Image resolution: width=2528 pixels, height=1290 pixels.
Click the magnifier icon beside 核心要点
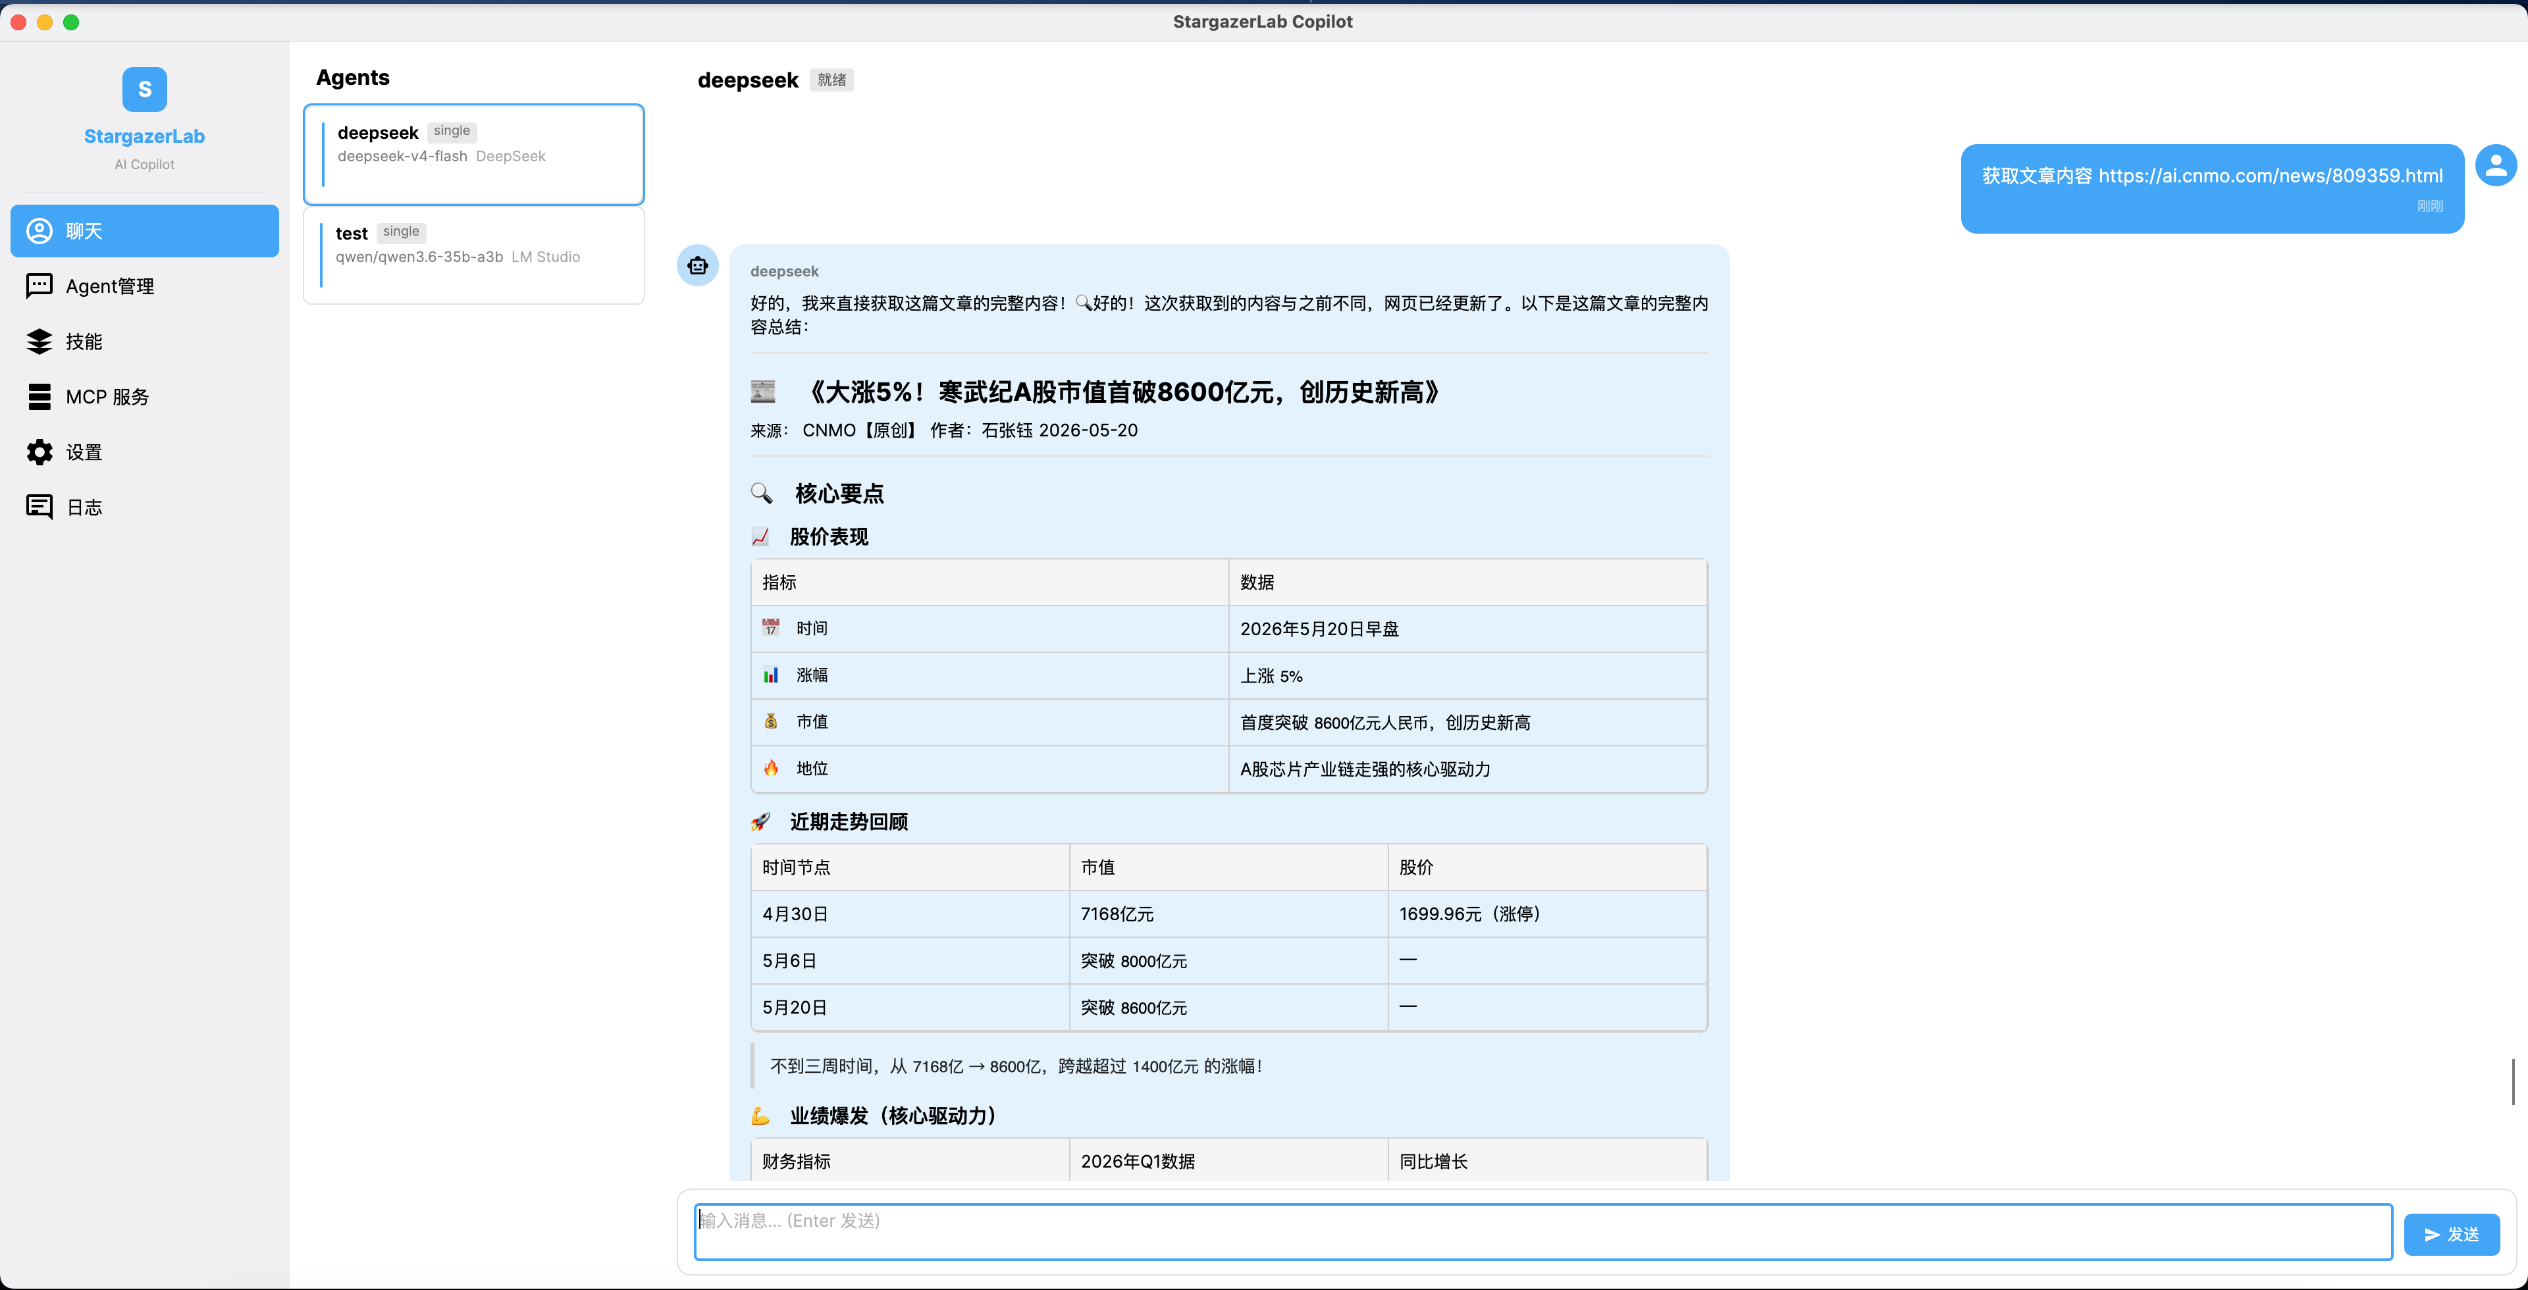(762, 492)
